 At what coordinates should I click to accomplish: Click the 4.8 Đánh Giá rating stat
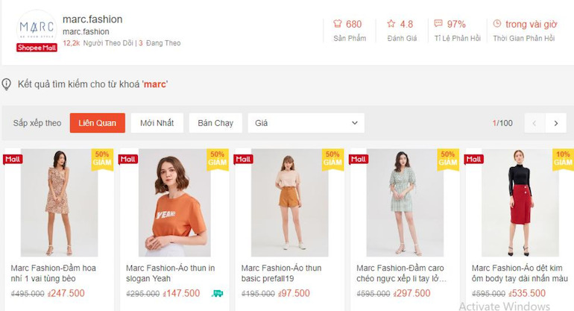pos(402,31)
